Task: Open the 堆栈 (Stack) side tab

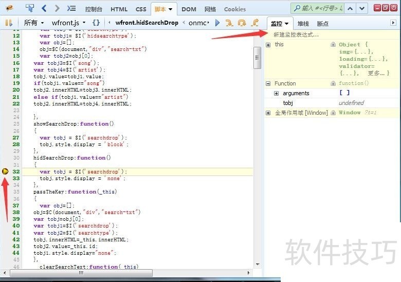Action: pyautogui.click(x=303, y=23)
